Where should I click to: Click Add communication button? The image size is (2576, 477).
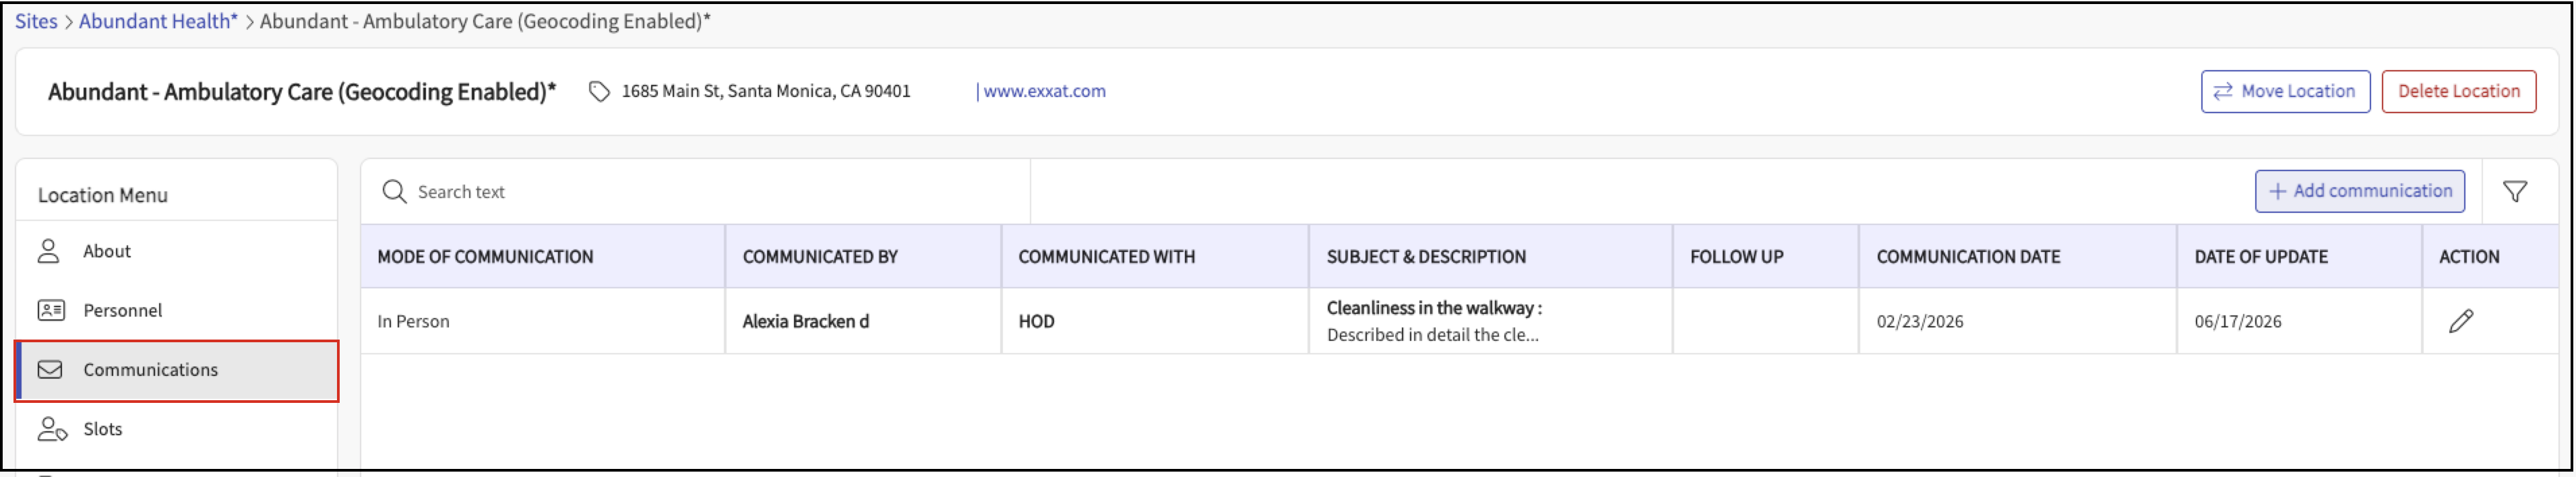click(x=2359, y=191)
